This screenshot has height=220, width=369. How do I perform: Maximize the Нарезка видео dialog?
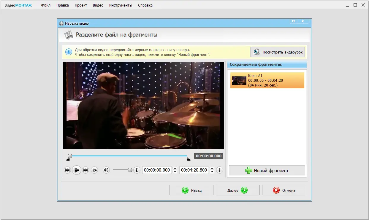294,21
